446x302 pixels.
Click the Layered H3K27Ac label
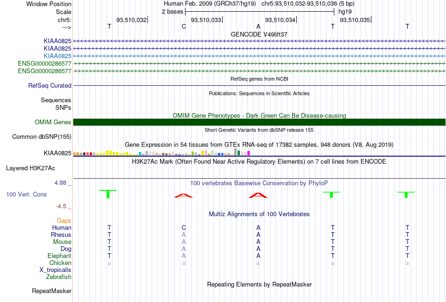pos(31,168)
